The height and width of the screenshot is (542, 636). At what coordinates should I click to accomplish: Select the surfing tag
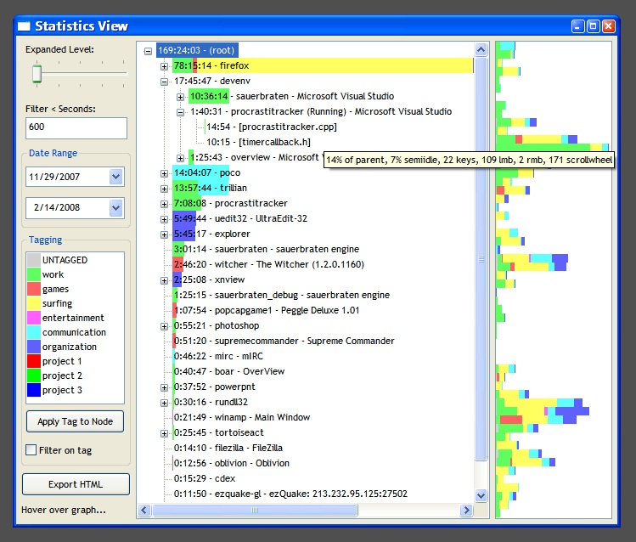click(x=57, y=303)
